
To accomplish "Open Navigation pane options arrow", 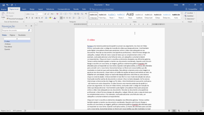I will [x=26, y=26].
